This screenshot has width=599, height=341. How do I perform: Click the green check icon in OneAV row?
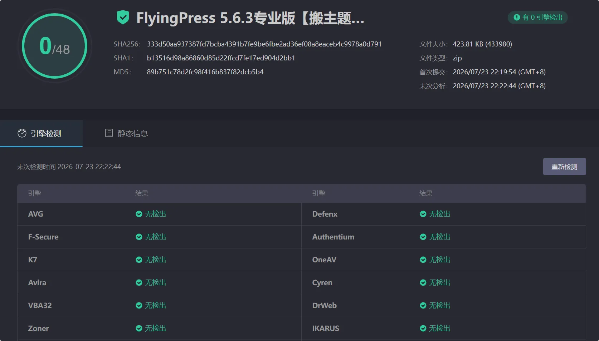pos(423,260)
